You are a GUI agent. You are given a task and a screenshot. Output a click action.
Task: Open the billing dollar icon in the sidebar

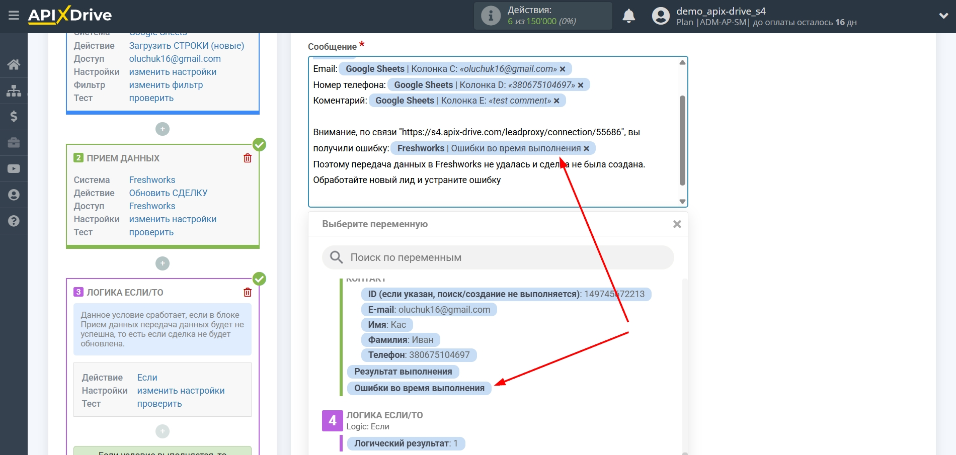click(x=14, y=117)
